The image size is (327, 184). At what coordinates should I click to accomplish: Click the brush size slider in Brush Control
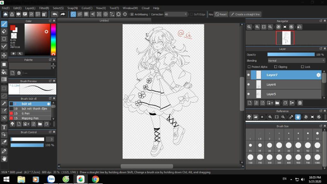tap(27, 139)
